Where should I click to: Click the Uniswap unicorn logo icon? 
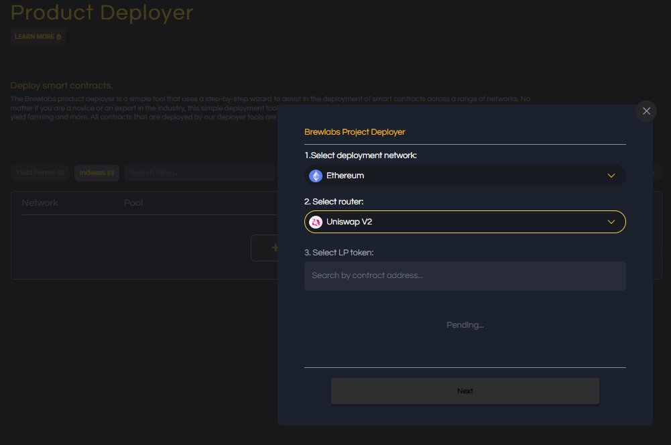point(316,222)
